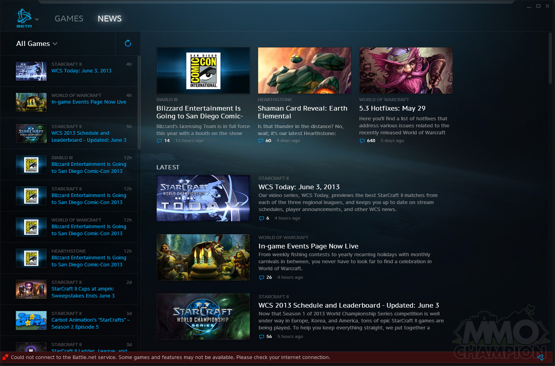This screenshot has height=366, width=555.
Task: Open "In-game Events Page Now Live" sidebar link
Action: coord(89,102)
